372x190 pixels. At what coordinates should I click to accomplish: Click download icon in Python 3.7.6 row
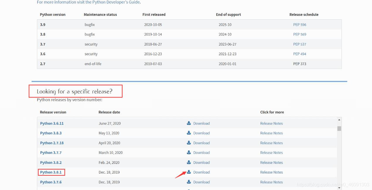coord(189,182)
